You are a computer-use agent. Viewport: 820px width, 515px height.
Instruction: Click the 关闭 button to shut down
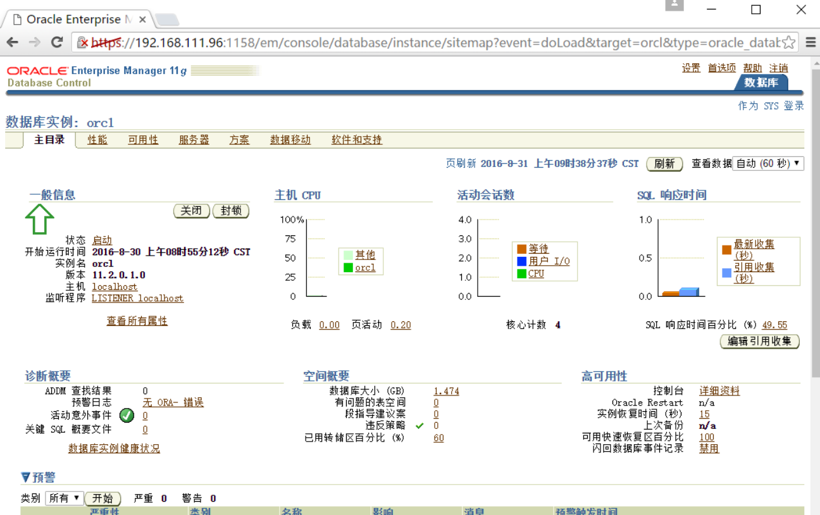191,211
